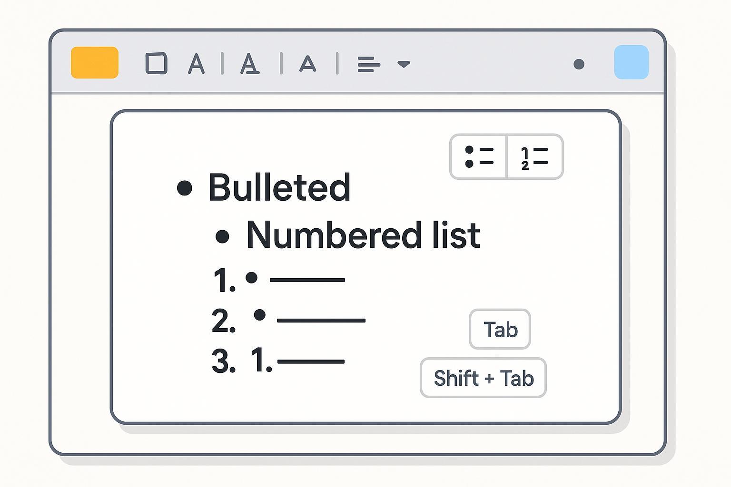
Task: Click the bullet point before "Bulleted"
Action: point(185,188)
